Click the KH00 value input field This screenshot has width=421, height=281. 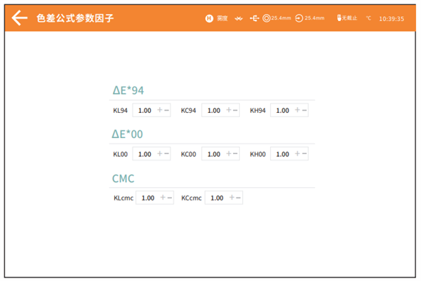pyautogui.click(x=282, y=154)
